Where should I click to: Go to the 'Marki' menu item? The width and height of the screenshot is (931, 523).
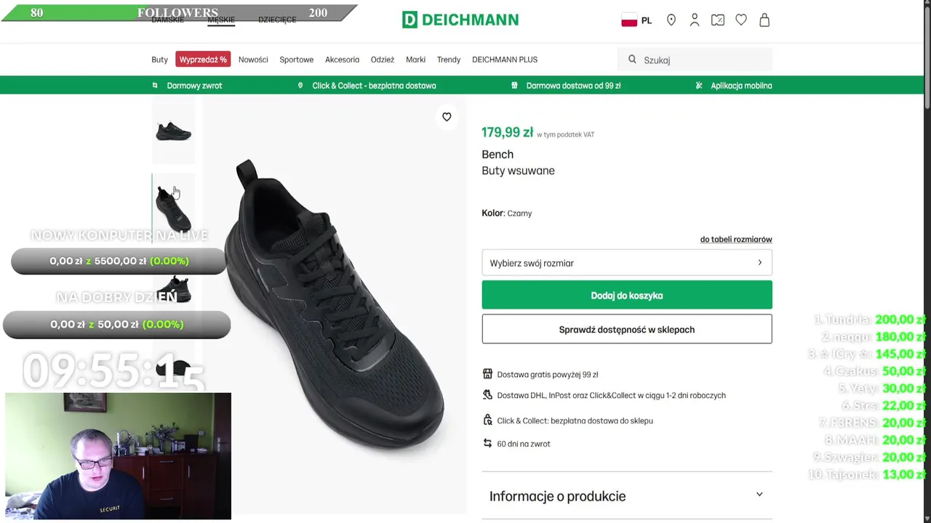[x=415, y=60]
